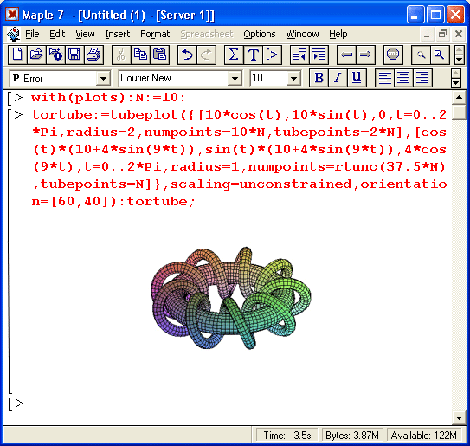The height and width of the screenshot is (446, 470).
Task: Paste from clipboard icon
Action: tap(160, 55)
